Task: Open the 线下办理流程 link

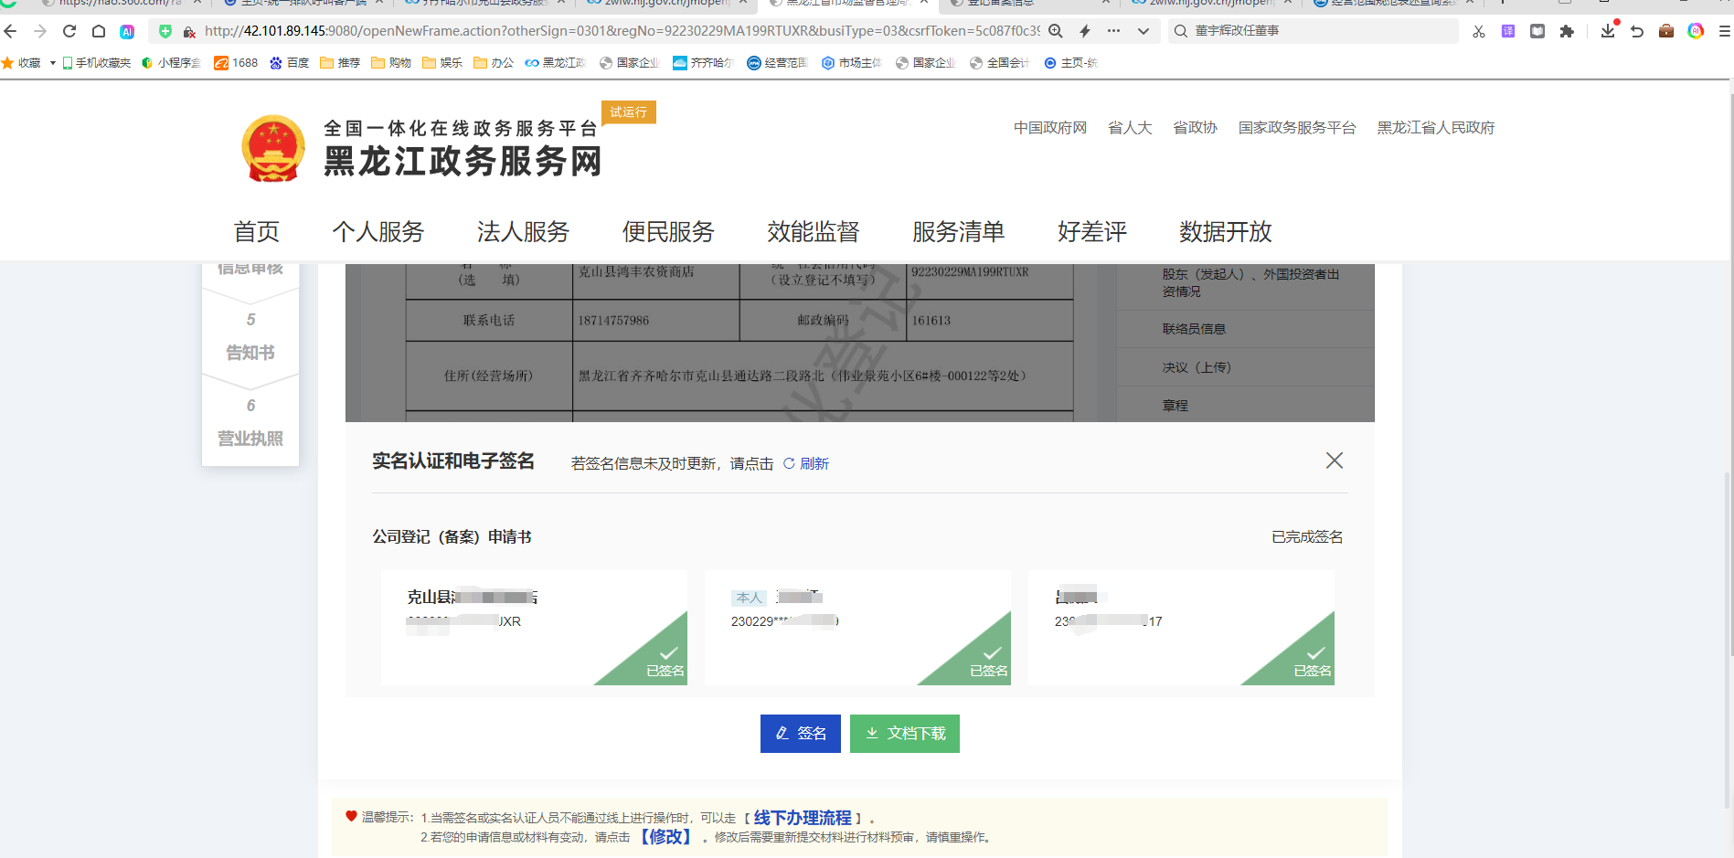Action: coord(803,818)
